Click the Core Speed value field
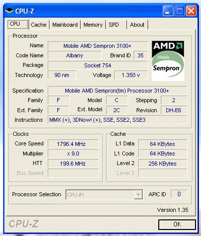Screen dimensions: 201x236 point(73,144)
